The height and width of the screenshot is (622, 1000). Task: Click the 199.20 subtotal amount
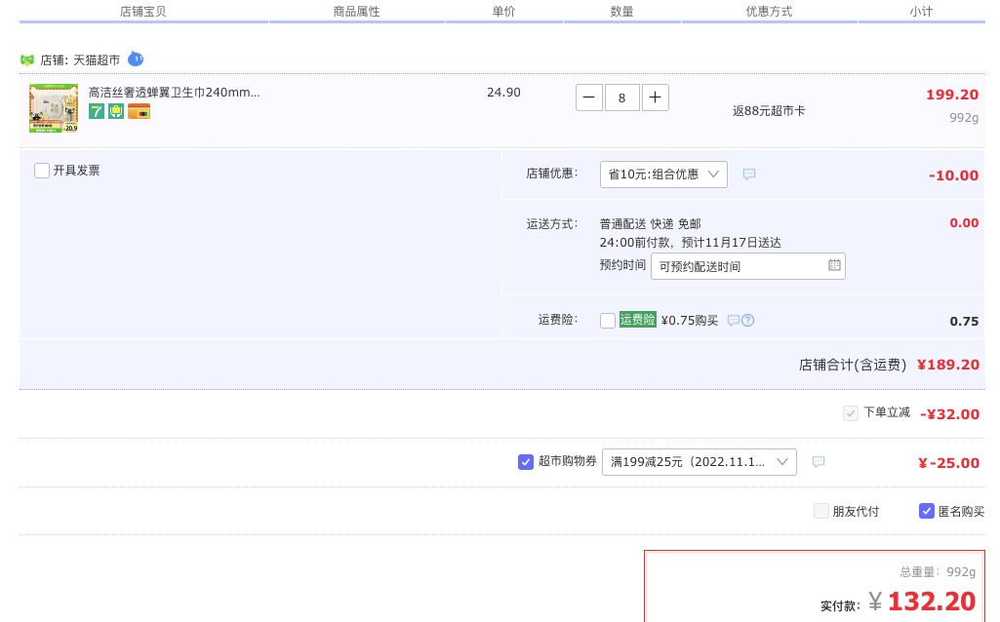pyautogui.click(x=952, y=95)
